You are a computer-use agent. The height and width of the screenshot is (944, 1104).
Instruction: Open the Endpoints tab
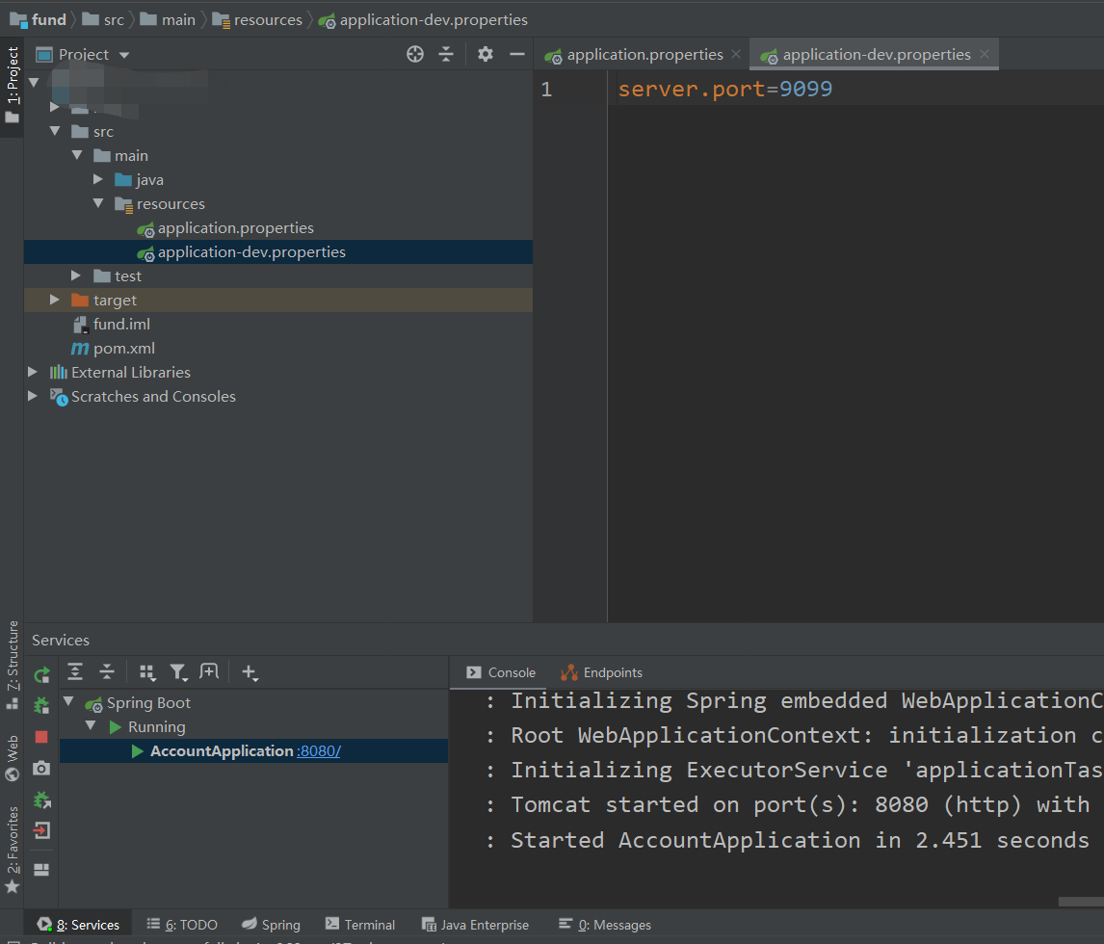(601, 673)
